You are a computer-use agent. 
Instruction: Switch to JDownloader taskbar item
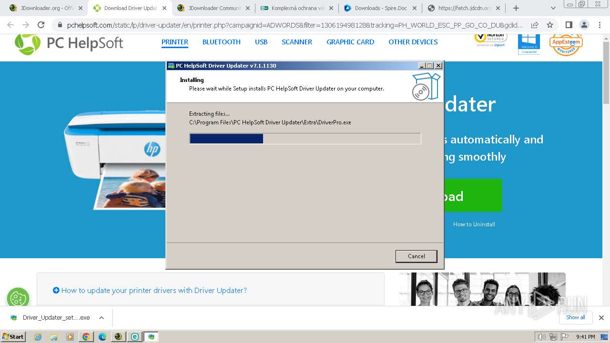coord(119,337)
